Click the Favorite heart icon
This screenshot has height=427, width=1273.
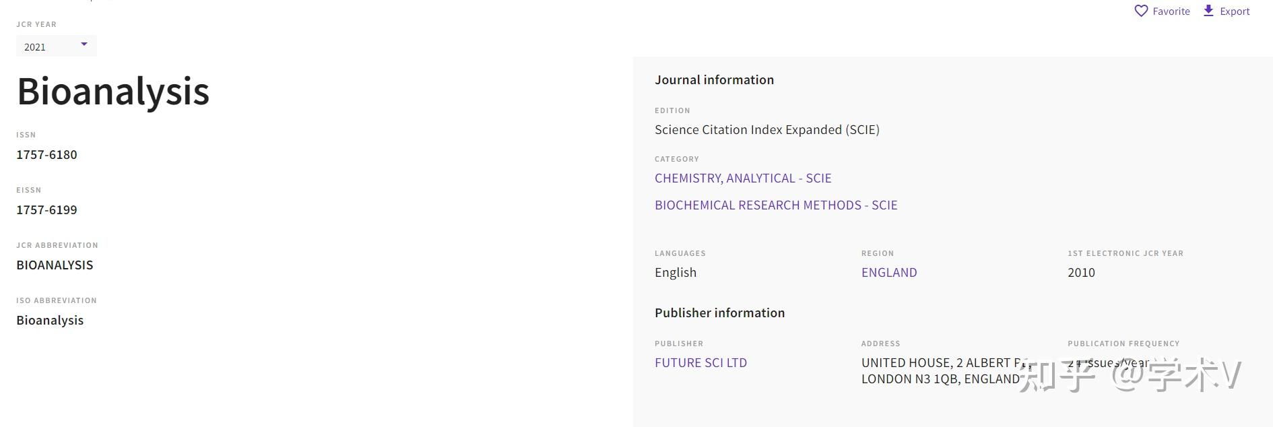click(1141, 11)
